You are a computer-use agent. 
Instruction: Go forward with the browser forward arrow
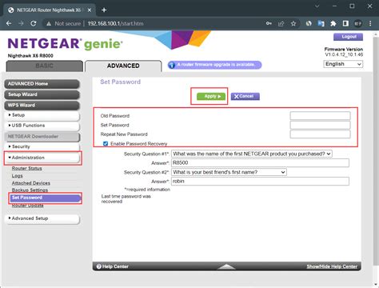(x=21, y=23)
